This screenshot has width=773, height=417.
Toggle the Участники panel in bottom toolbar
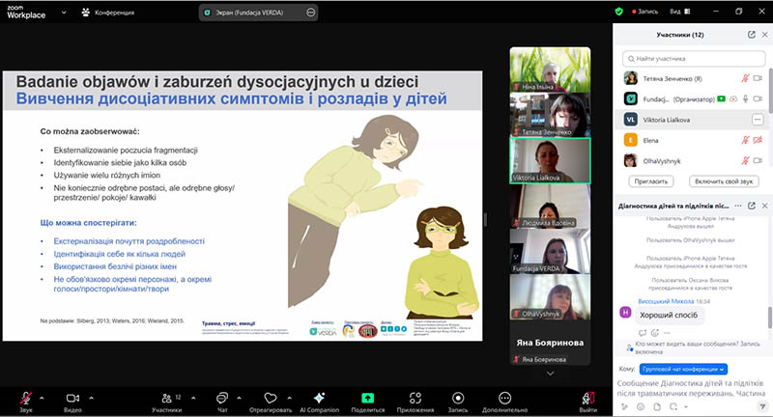pos(167,402)
